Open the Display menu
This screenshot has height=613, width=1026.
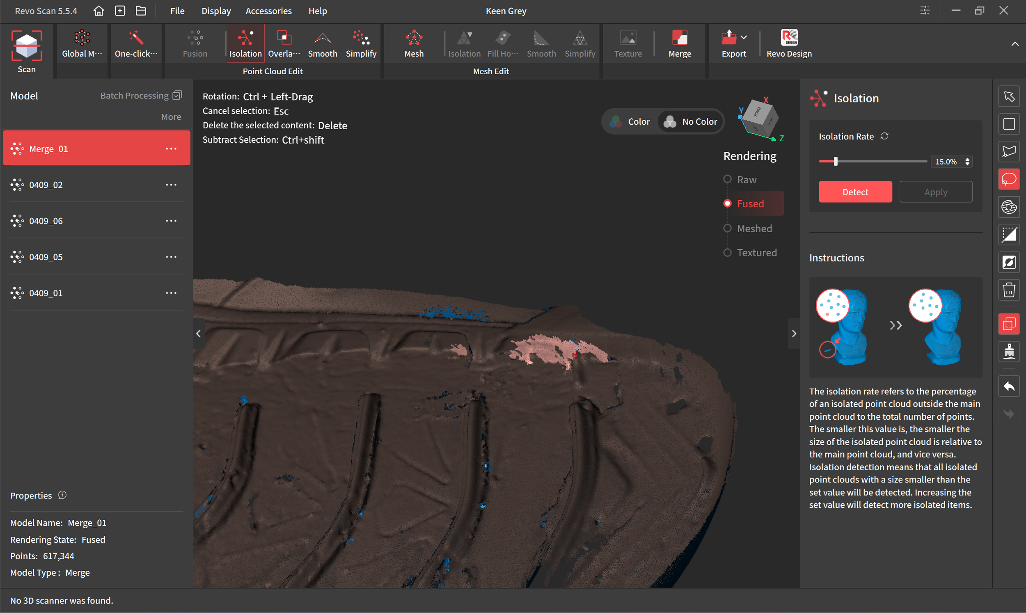pos(216,11)
